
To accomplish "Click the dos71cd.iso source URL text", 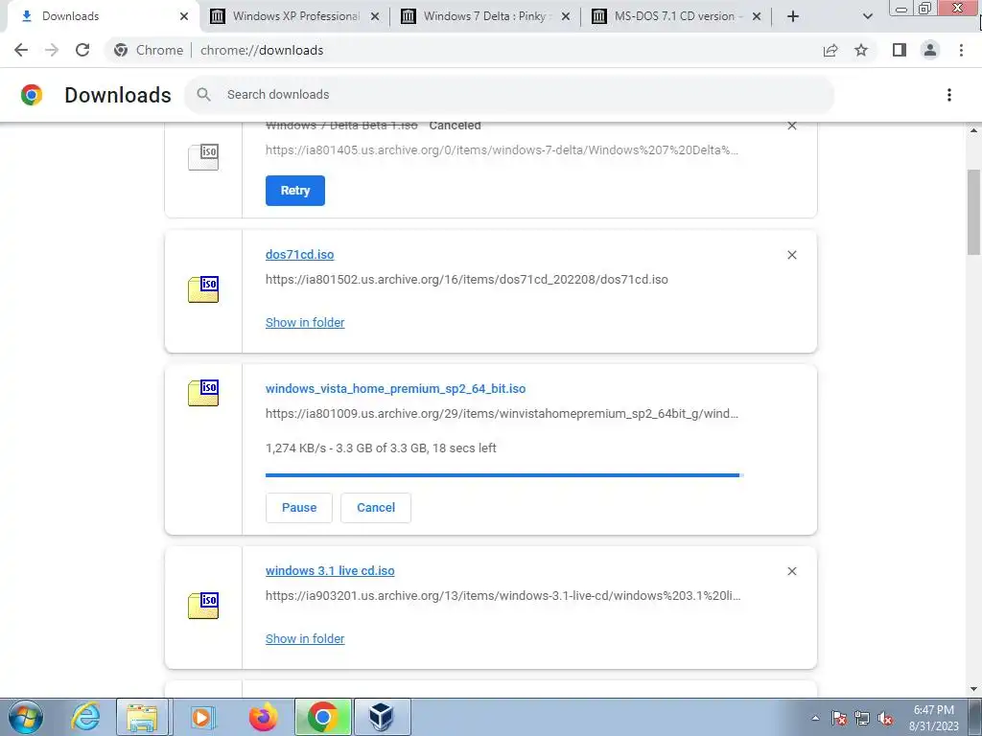I will click(x=467, y=279).
